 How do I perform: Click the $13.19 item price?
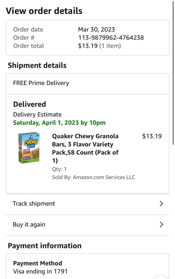(152, 136)
